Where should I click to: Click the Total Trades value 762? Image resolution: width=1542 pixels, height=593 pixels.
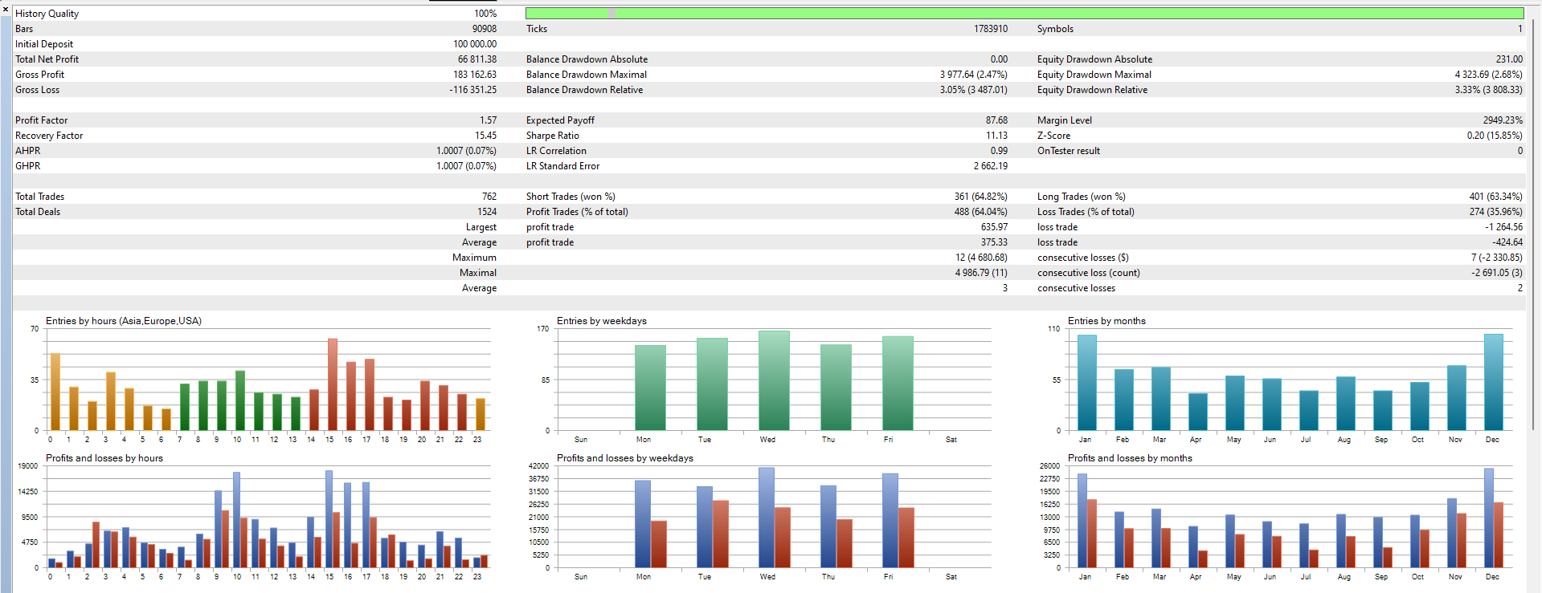point(489,197)
